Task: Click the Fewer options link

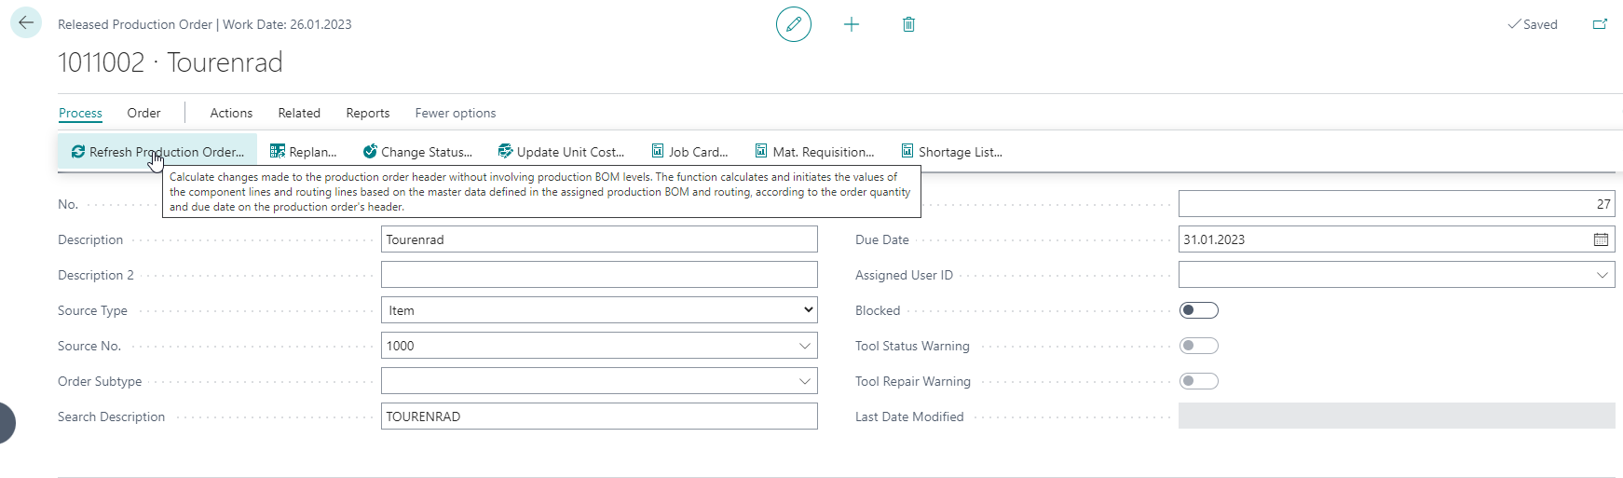Action: (x=455, y=113)
